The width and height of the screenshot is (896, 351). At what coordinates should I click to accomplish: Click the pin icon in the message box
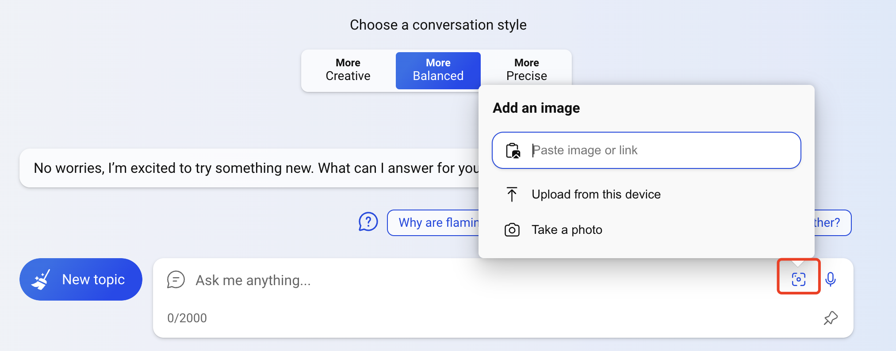click(831, 318)
